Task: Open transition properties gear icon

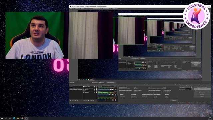Action: point(192,87)
